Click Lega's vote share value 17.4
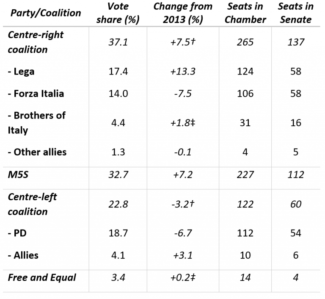Image resolution: width=325 pixels, height=299 pixels. pyautogui.click(x=118, y=71)
